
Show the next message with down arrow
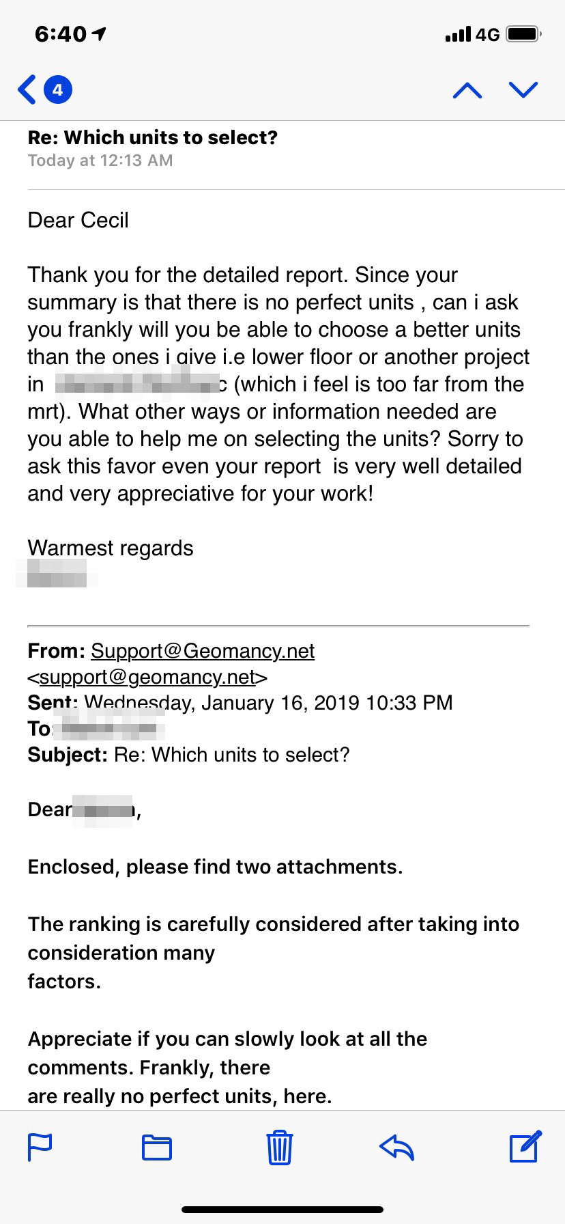(x=523, y=89)
